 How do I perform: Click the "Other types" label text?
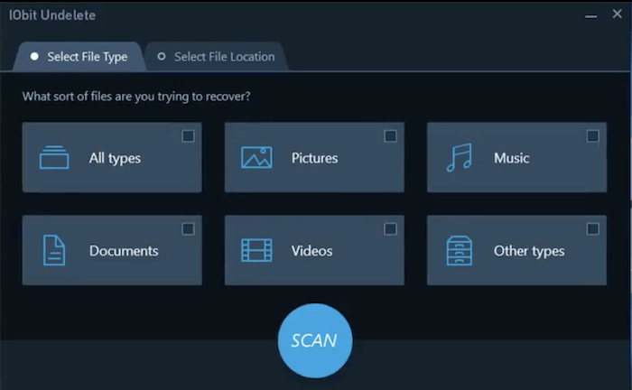pos(529,251)
